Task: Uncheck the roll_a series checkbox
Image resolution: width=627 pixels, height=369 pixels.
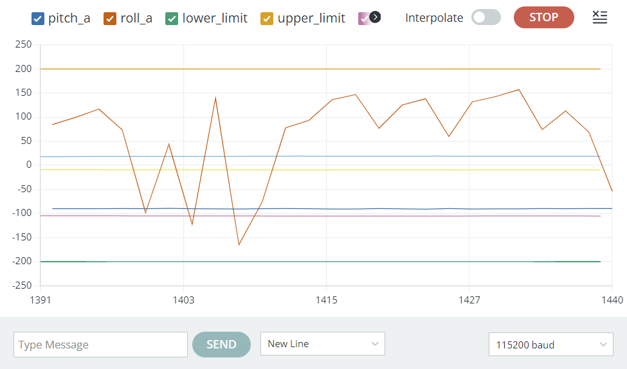Action: [x=109, y=19]
